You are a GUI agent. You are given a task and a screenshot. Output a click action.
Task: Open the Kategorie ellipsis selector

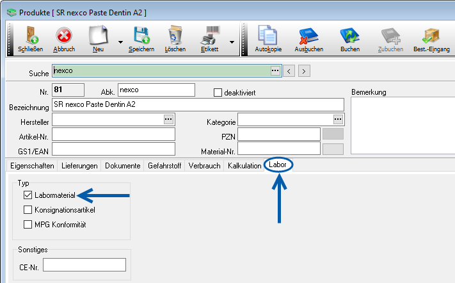(x=338, y=119)
